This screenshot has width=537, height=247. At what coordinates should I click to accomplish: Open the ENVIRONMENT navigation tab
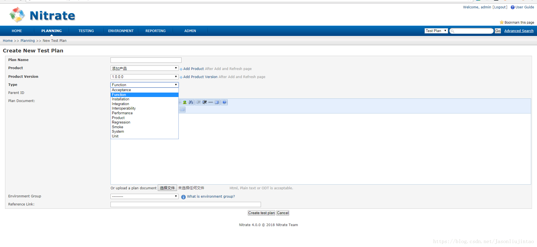(x=121, y=31)
